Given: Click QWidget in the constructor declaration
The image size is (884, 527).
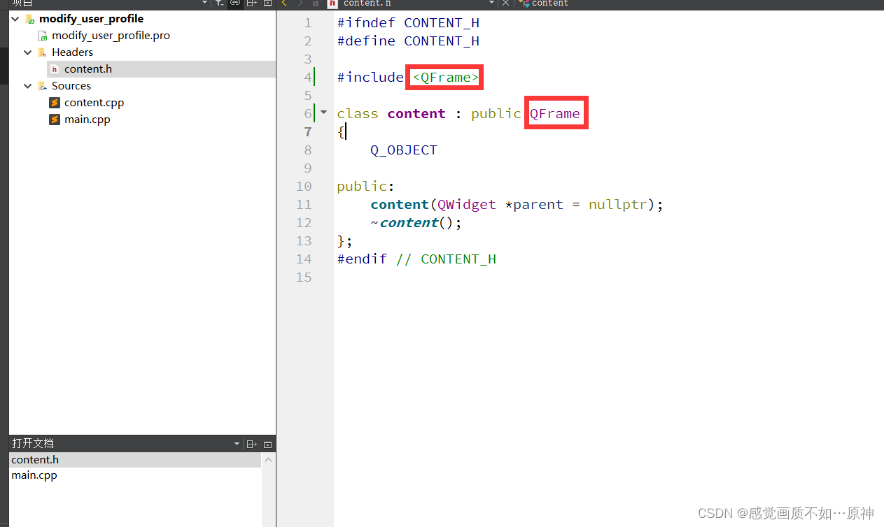Looking at the screenshot, I should (467, 205).
